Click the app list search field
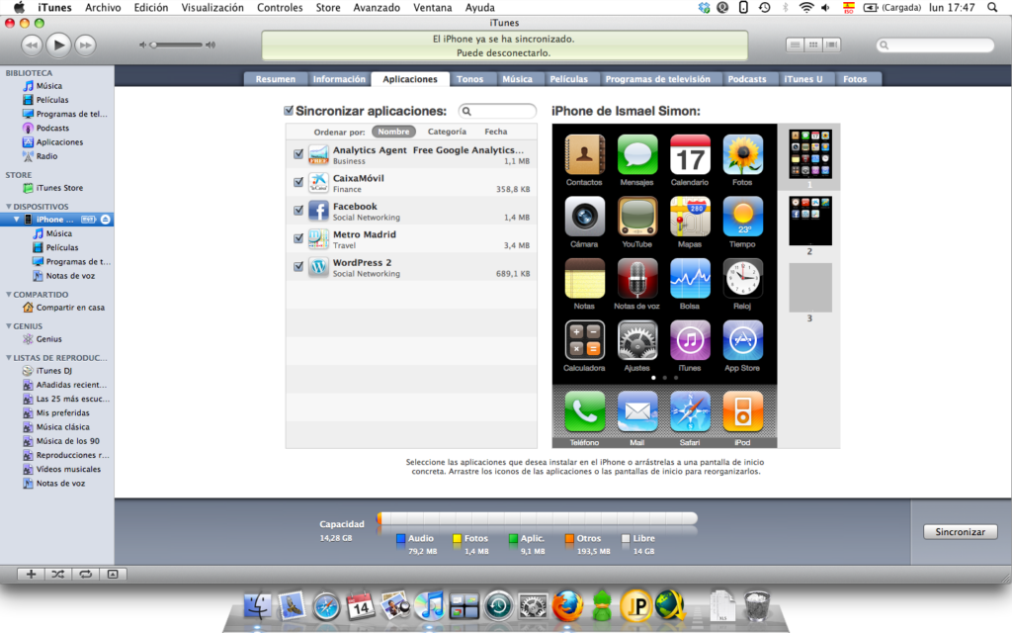Viewport: 1012px width, 633px height. pos(497,111)
